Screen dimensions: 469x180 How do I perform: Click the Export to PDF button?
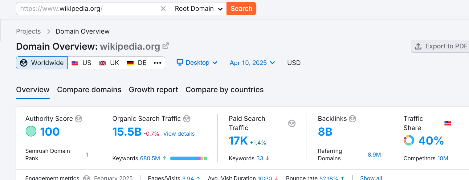441,46
